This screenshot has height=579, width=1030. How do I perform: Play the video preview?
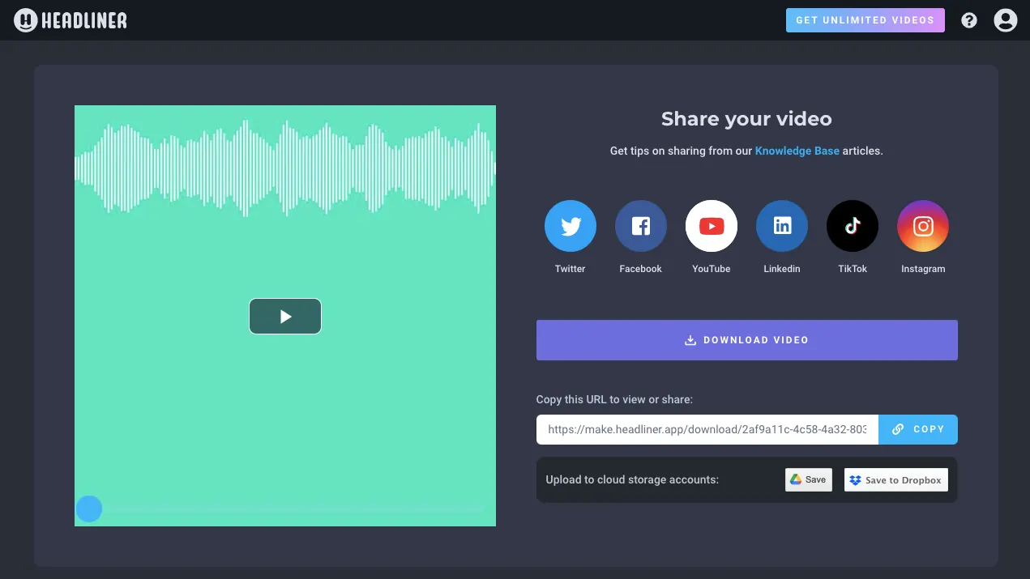tap(285, 316)
